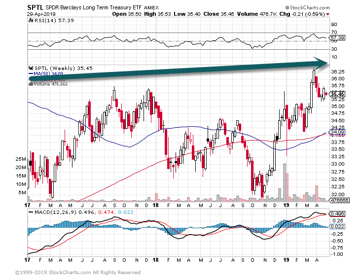
Task: Click the boxed 34.09 moving average marker
Action: point(337,132)
